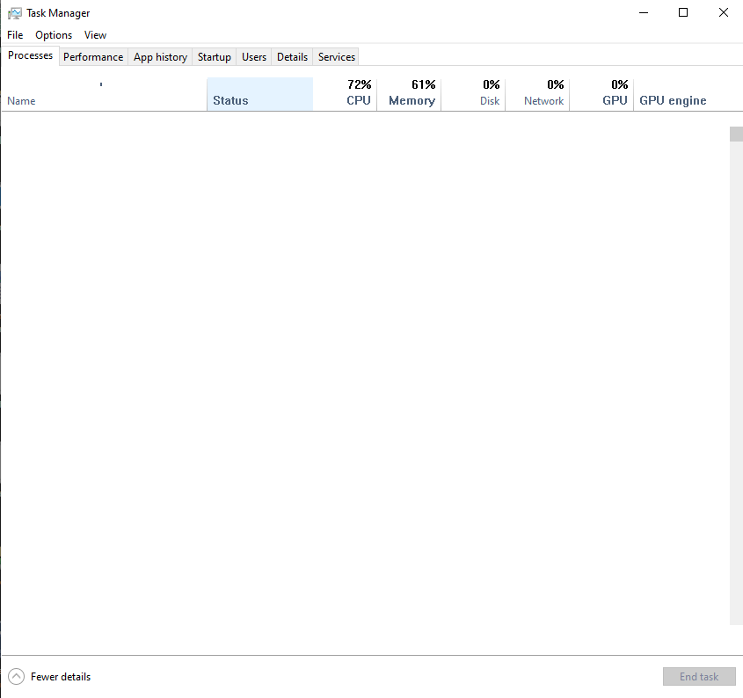Screen dimensions: 743x698
Task: Switch to the App history tab
Action: pyautogui.click(x=160, y=57)
